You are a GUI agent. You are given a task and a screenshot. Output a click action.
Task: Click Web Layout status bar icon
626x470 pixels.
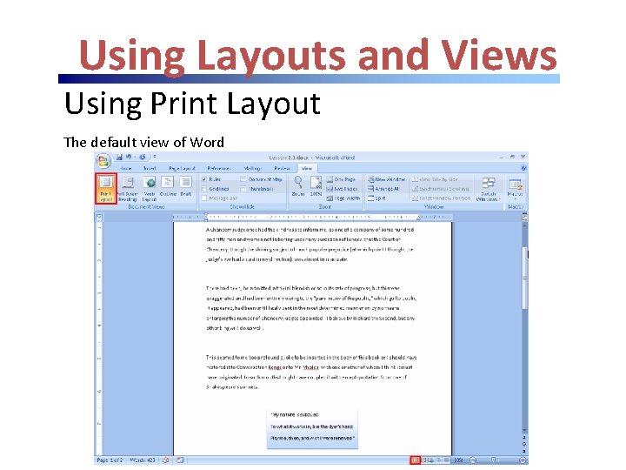[432, 460]
